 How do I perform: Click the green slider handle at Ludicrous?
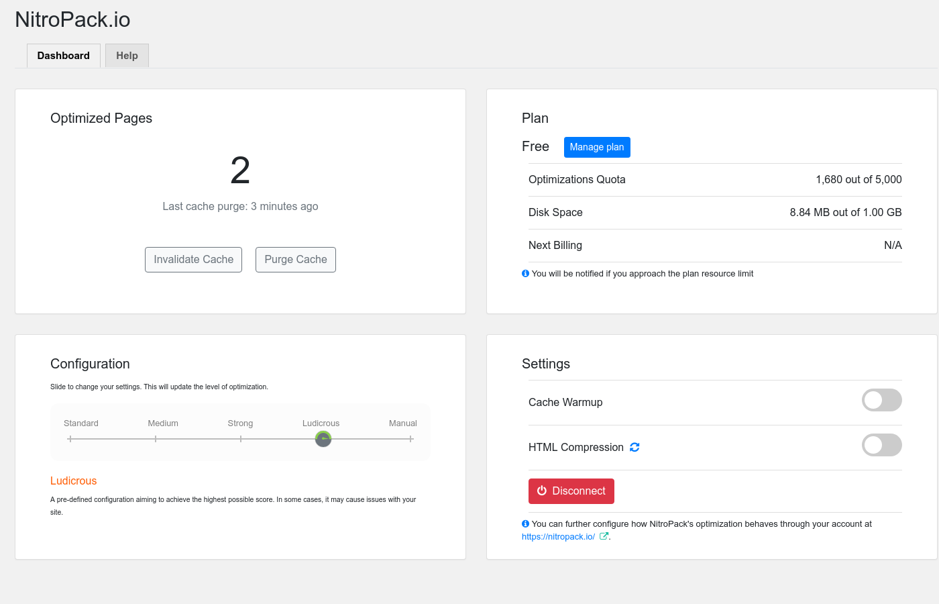click(x=323, y=439)
